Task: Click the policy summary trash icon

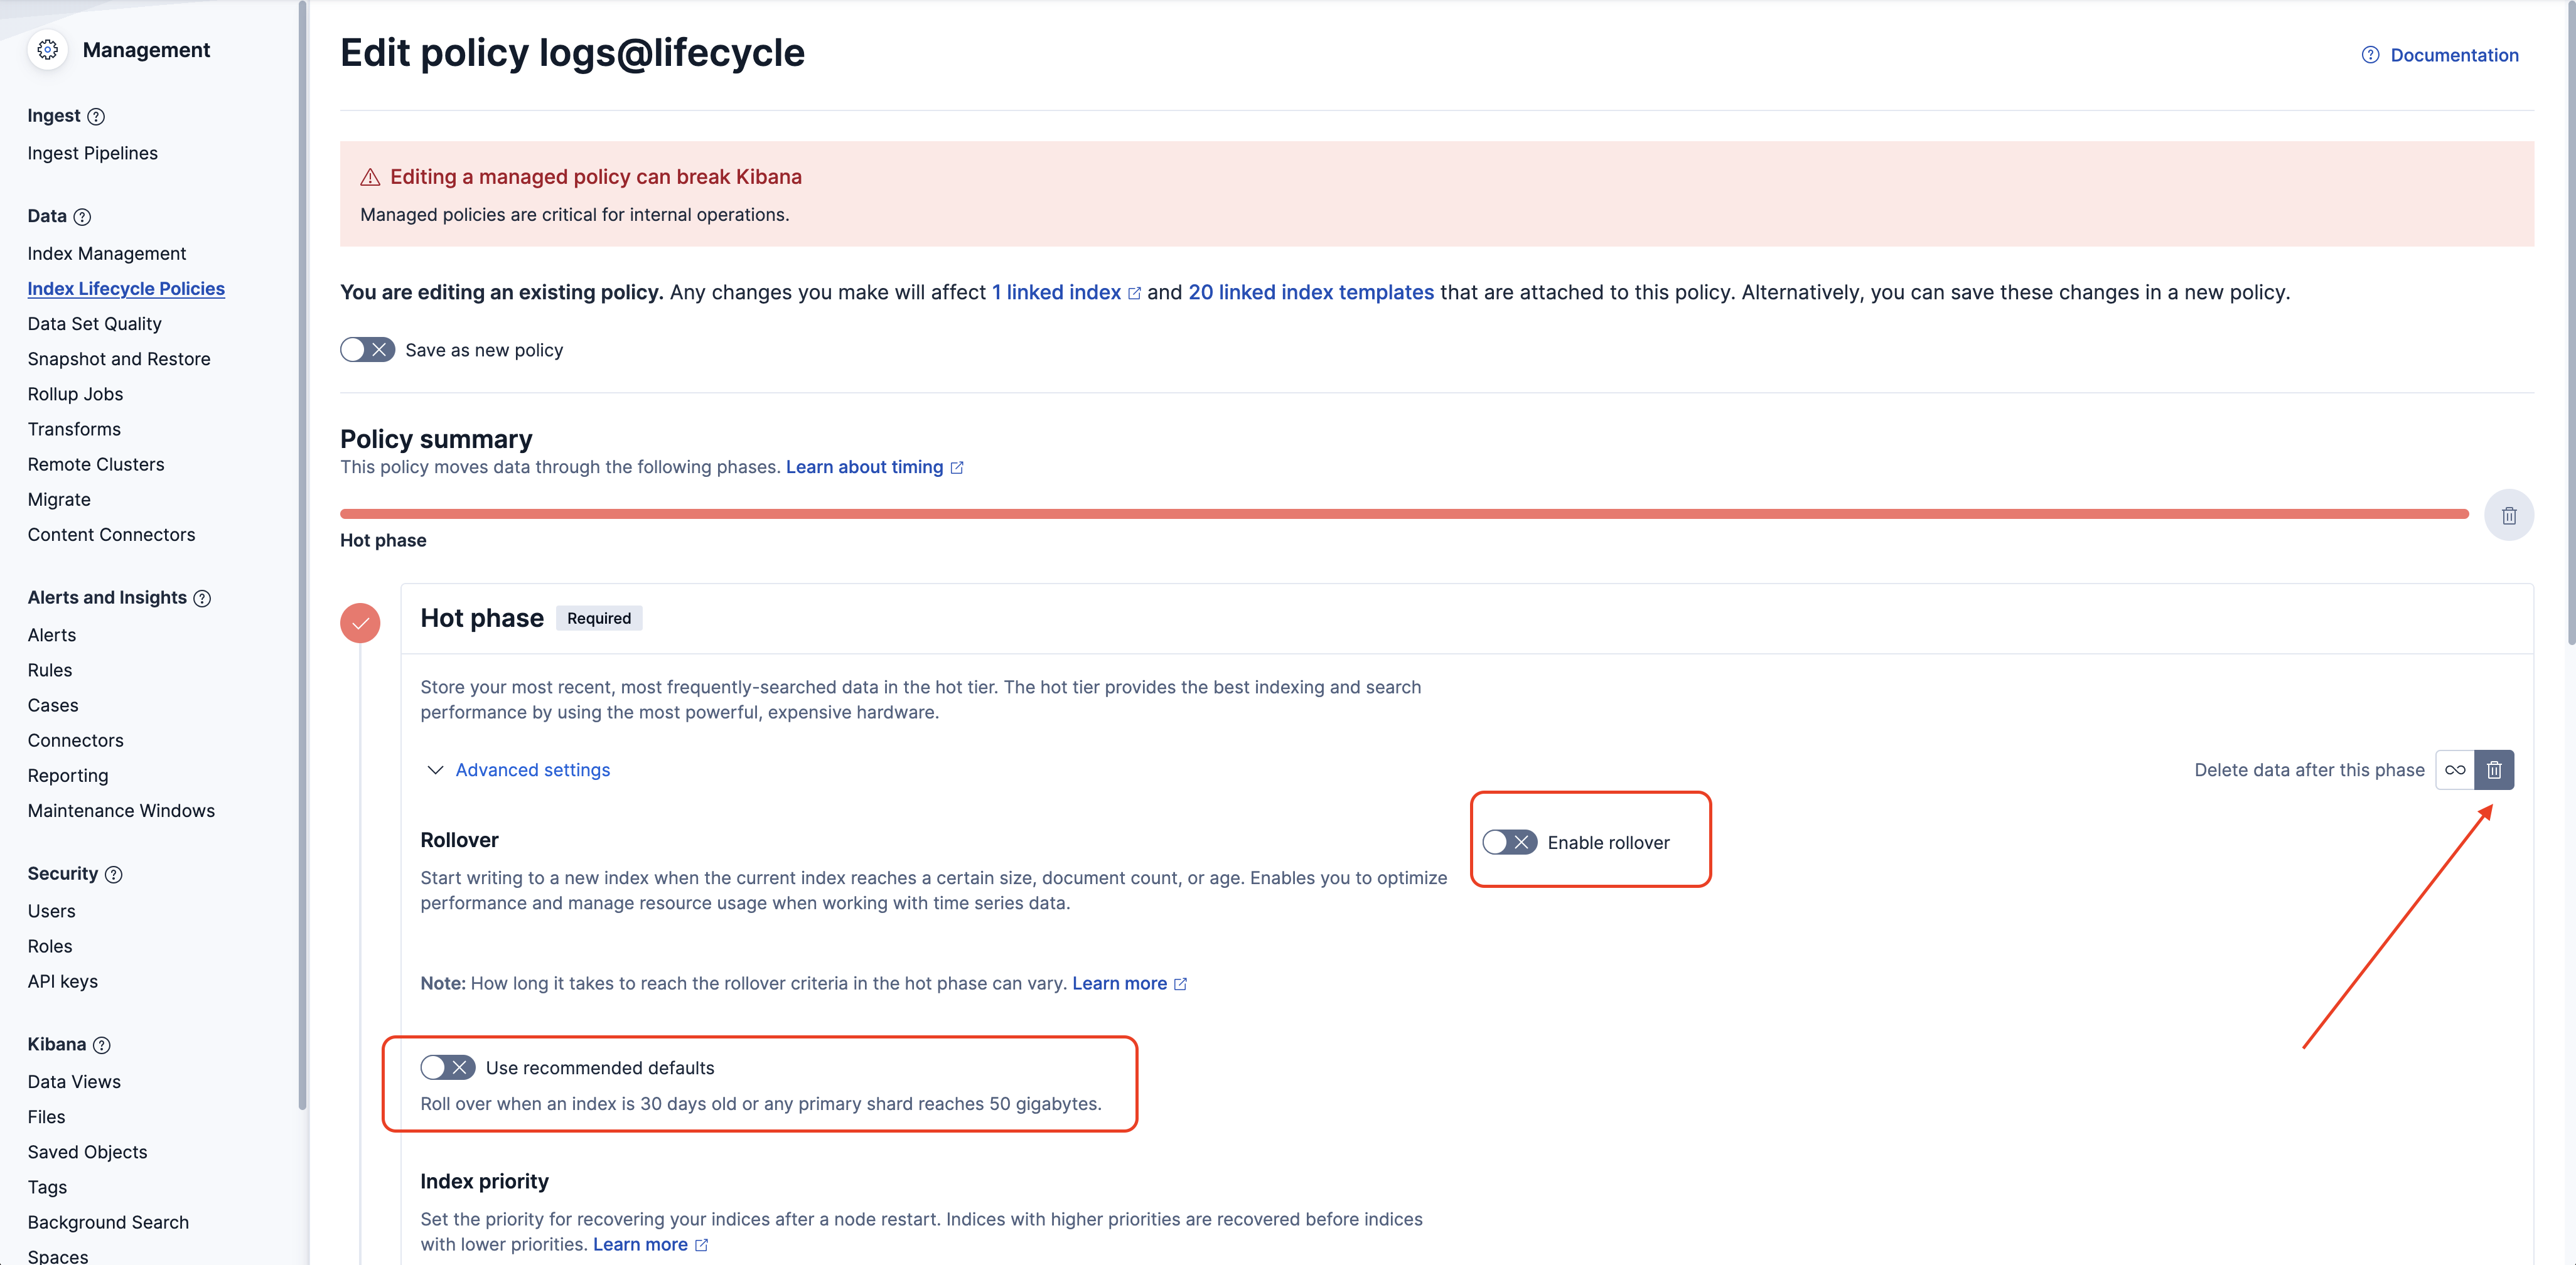Action: (x=2509, y=515)
